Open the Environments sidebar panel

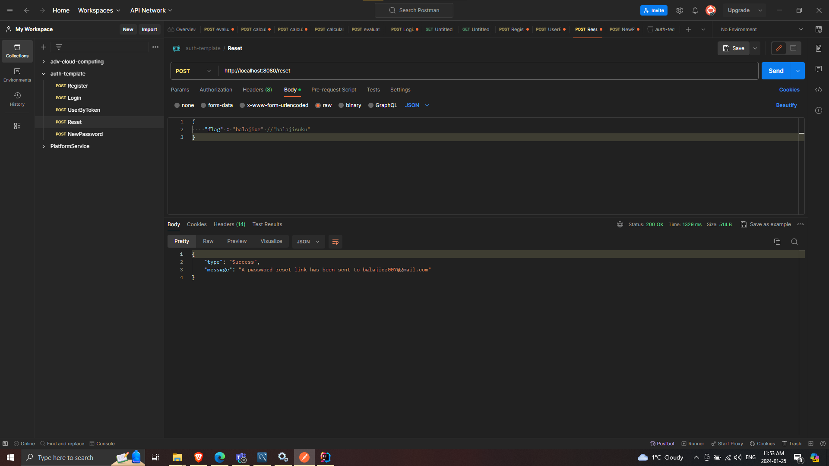[x=17, y=75]
